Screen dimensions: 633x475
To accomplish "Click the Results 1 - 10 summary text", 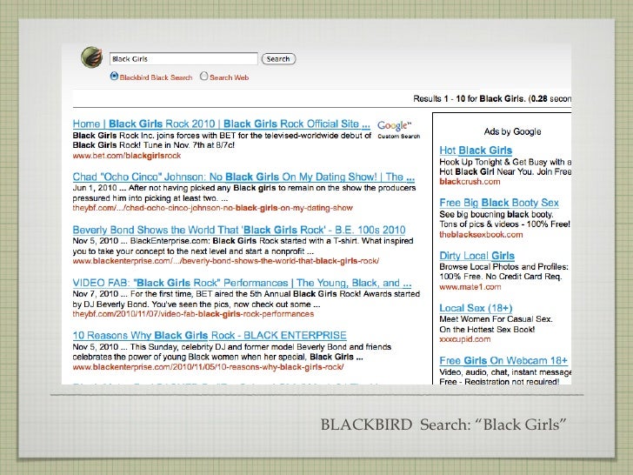I will tap(492, 98).
